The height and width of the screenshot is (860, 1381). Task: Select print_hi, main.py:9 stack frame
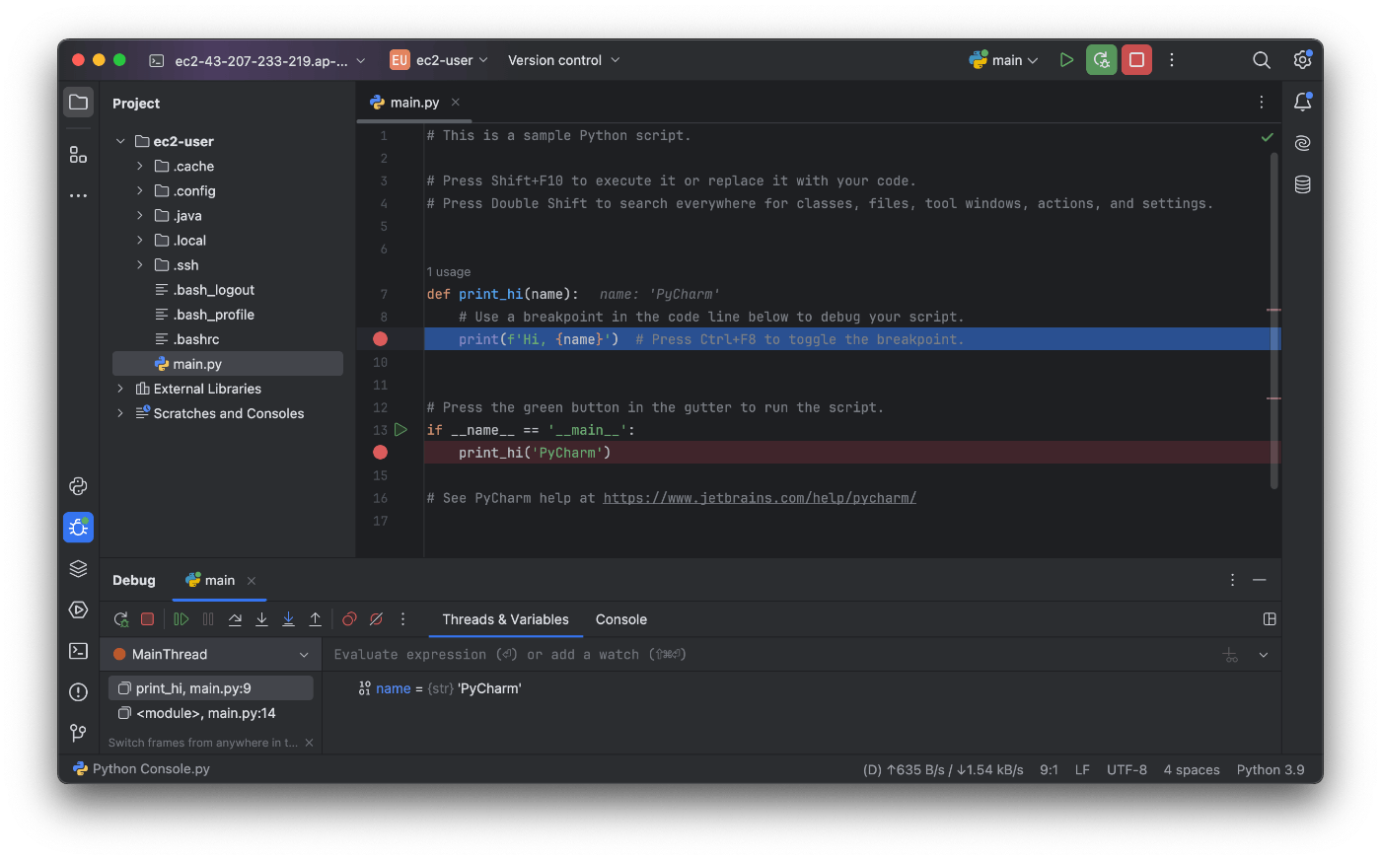(x=211, y=688)
